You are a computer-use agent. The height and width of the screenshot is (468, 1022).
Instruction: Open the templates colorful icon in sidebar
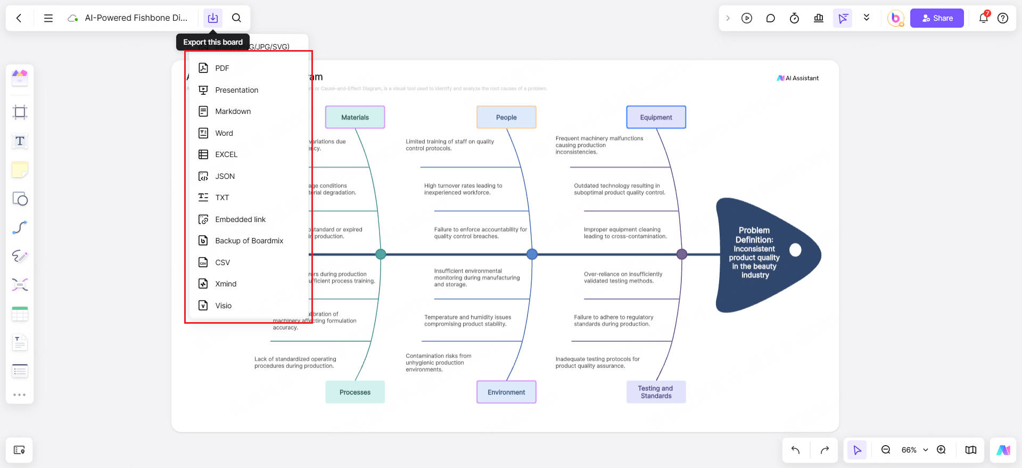20,78
